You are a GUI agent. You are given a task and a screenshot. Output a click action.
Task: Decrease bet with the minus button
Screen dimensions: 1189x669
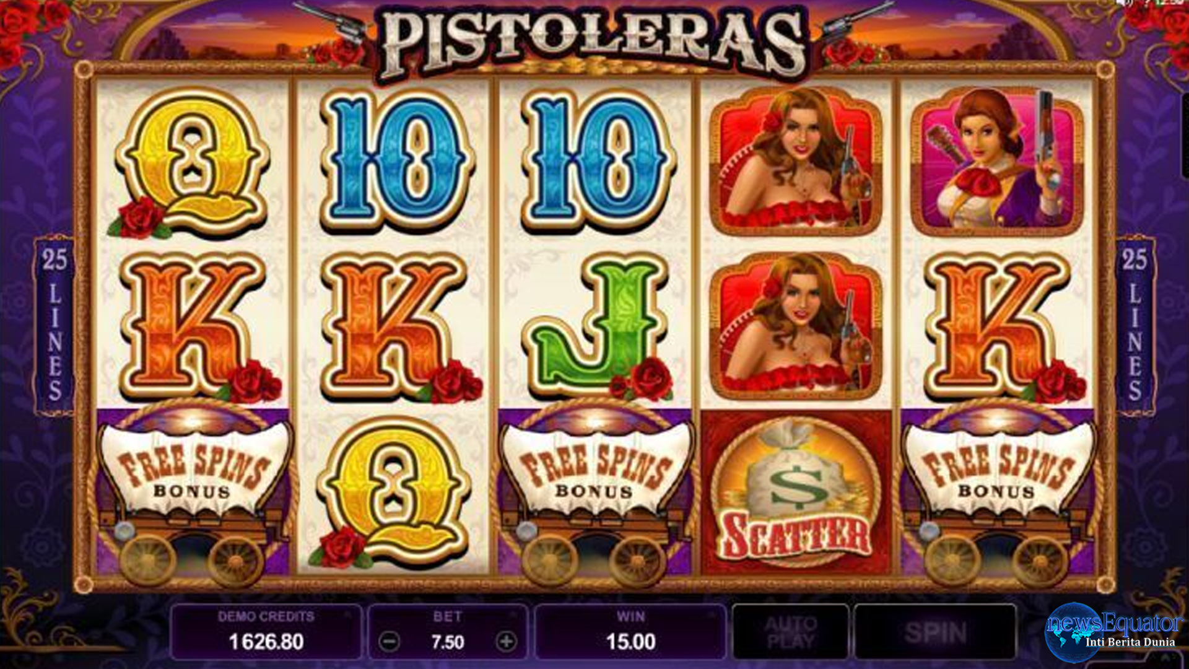pyautogui.click(x=390, y=642)
